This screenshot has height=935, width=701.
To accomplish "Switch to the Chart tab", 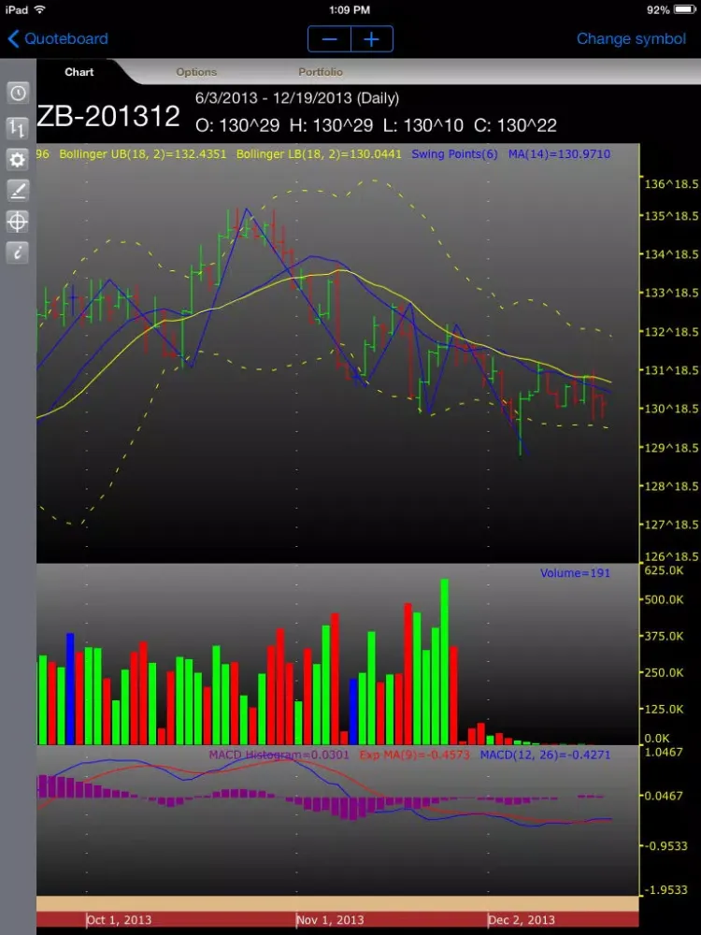I will click(79, 72).
